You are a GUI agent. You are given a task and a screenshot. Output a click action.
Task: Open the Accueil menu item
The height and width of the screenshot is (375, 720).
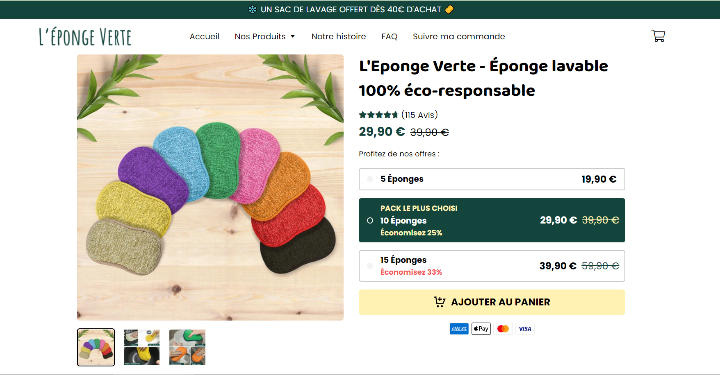[204, 36]
